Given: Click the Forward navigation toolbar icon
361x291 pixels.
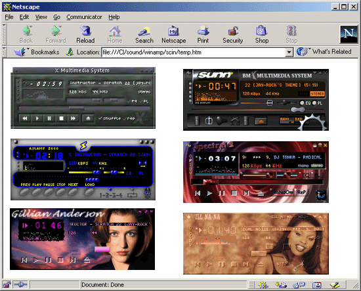Looking at the screenshot, I should (x=56, y=34).
